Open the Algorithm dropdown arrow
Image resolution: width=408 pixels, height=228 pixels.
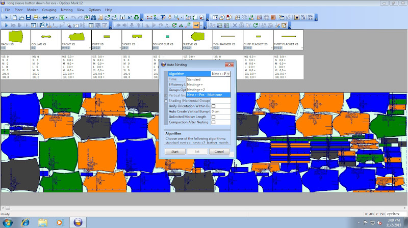click(x=228, y=74)
